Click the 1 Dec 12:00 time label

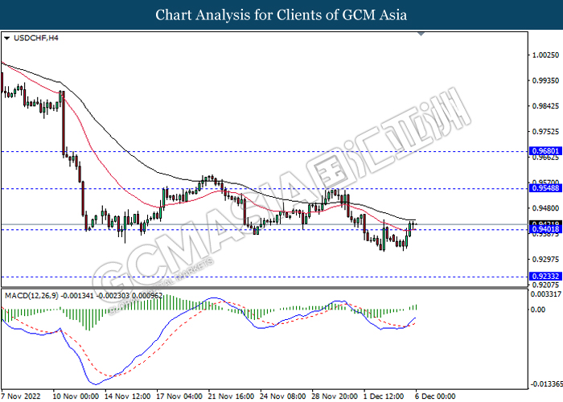[384, 396]
